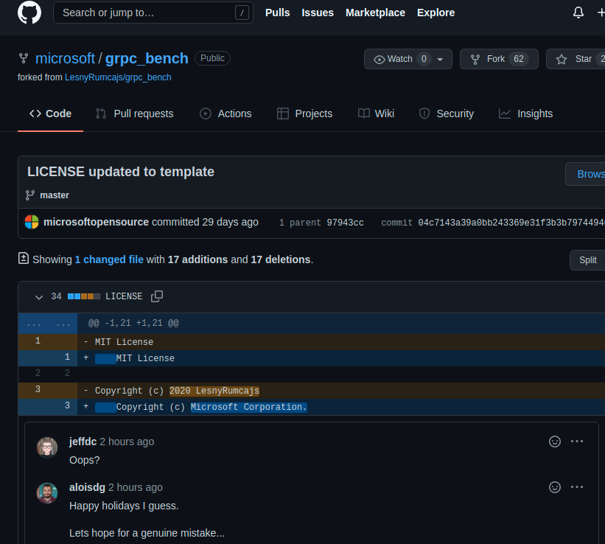The width and height of the screenshot is (605, 544).
Task: Click the diffstat color bar for LICENSE
Action: (84, 296)
